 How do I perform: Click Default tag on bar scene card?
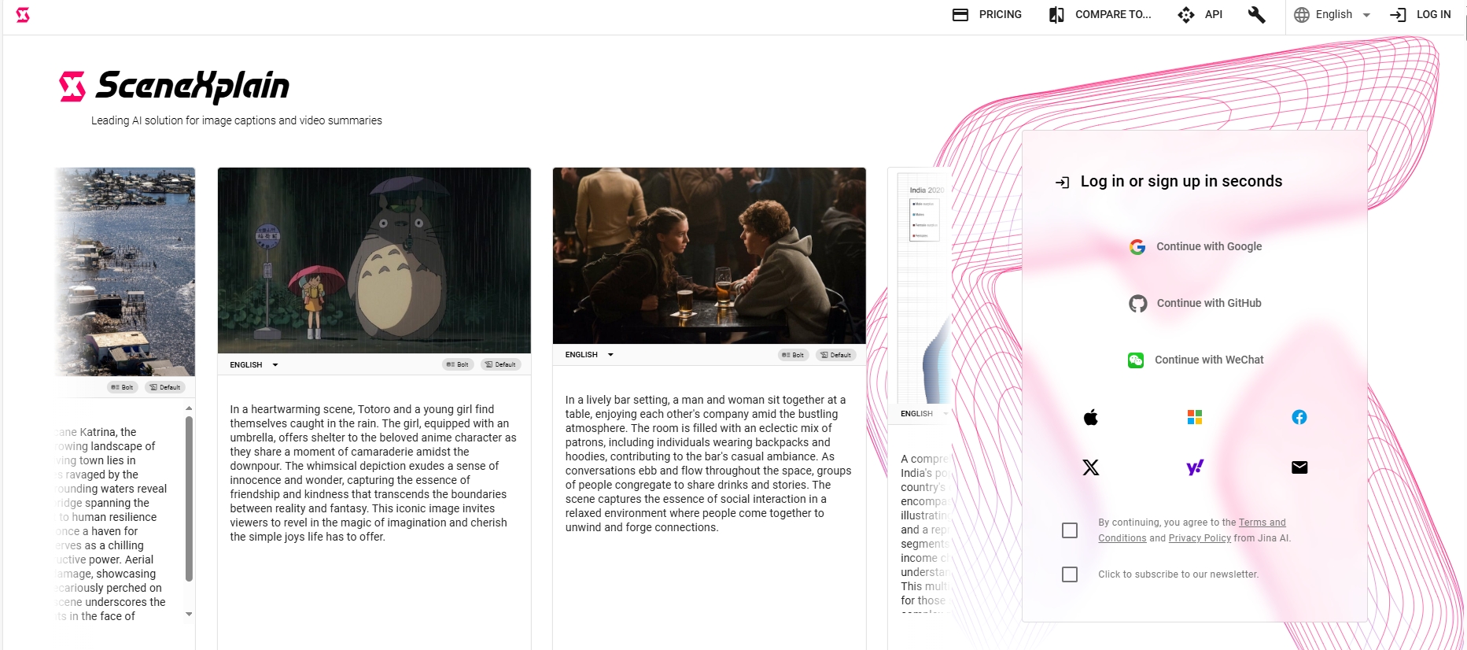coord(835,355)
